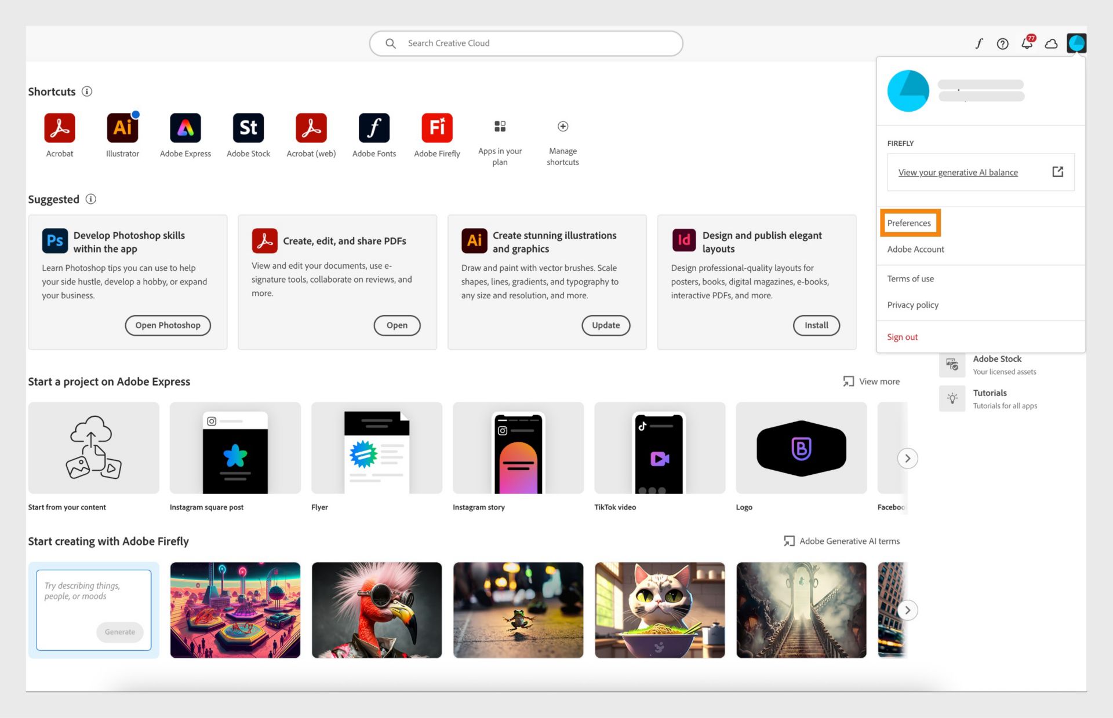Open View your generative AI balance

click(x=958, y=172)
